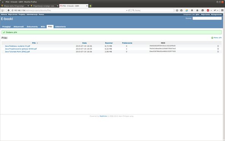
Task: Download Java Podstawy wydanie IX.pdf
Action: click(x=17, y=46)
